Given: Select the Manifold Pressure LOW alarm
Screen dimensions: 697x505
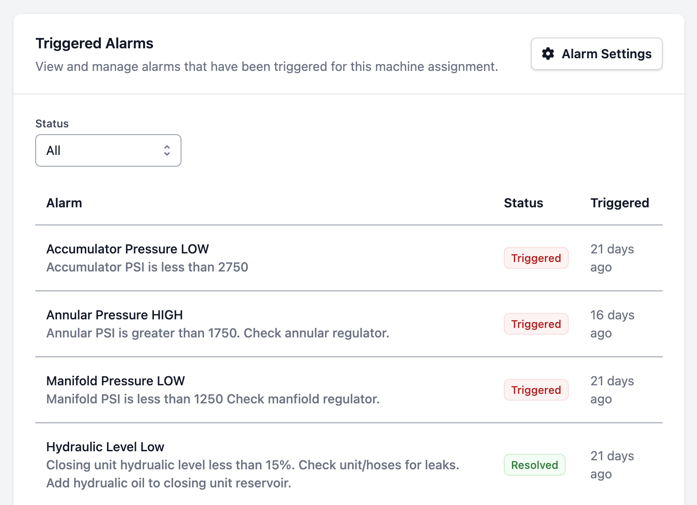Looking at the screenshot, I should (116, 381).
